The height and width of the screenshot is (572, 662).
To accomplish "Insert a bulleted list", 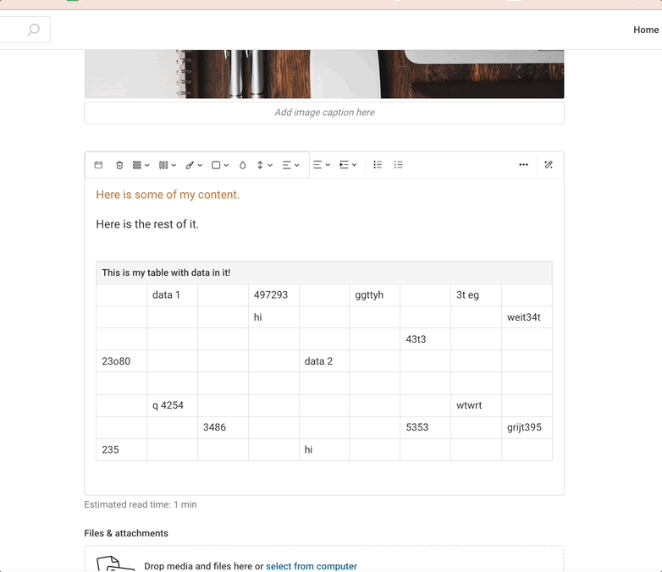I will click(378, 165).
